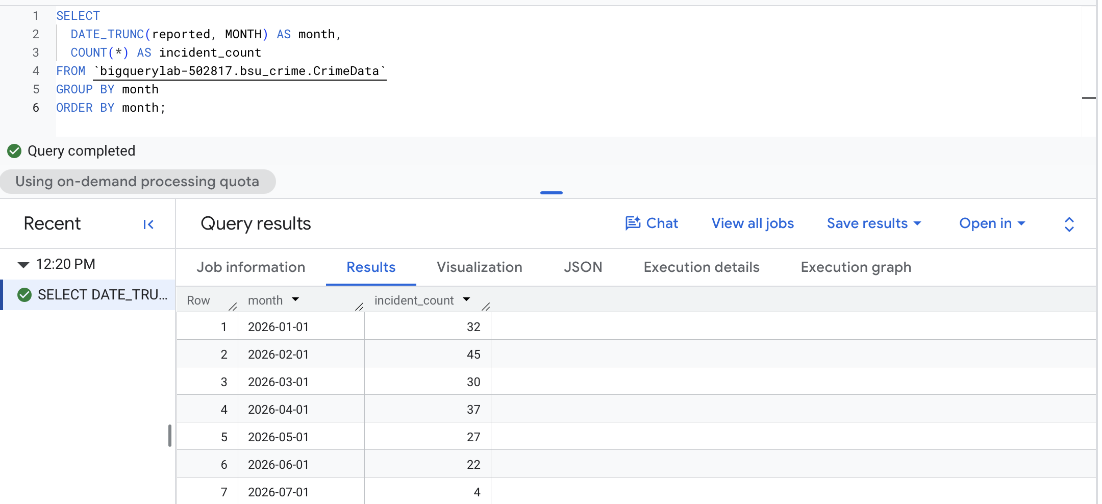
Task: Click the on-demand processing quota chip
Action: tap(138, 182)
